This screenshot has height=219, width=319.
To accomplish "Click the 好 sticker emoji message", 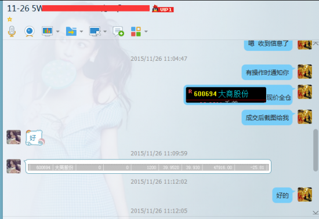I will click(x=35, y=138).
